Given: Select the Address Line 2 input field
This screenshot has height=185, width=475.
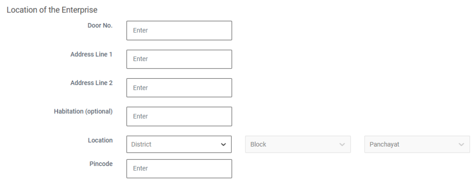Looking at the screenshot, I should pyautogui.click(x=179, y=88).
